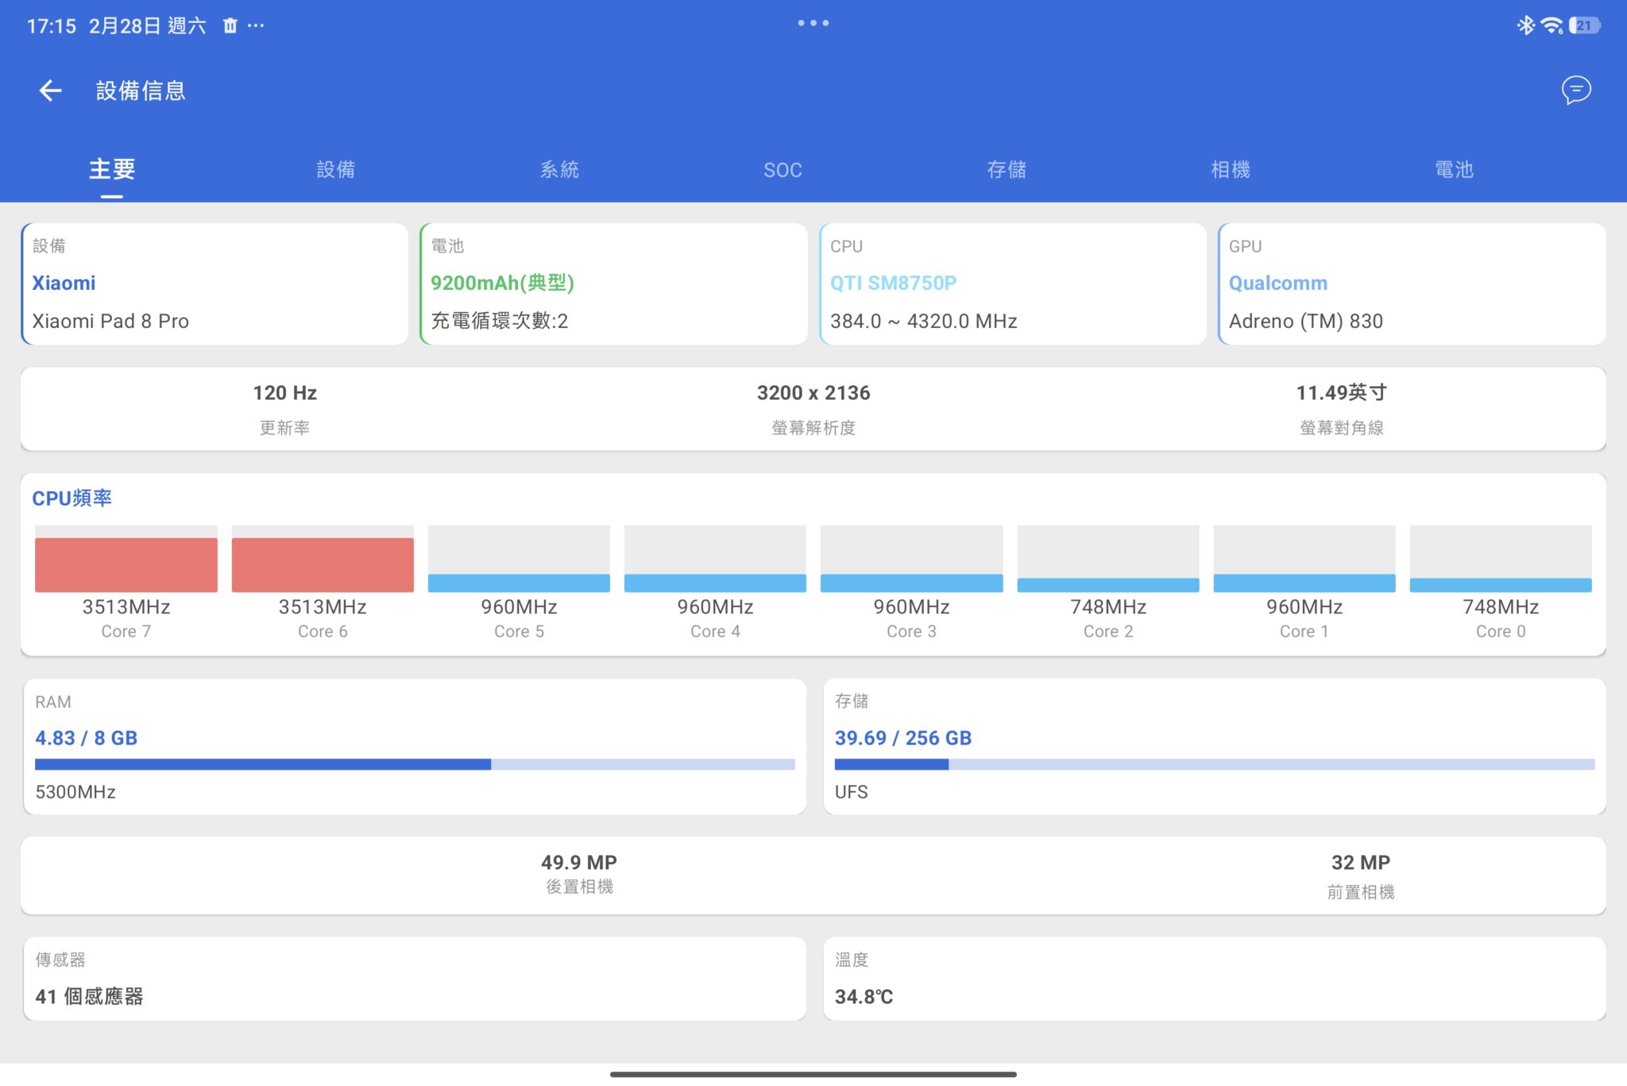Open the feedback chat bubble icon

click(1576, 90)
